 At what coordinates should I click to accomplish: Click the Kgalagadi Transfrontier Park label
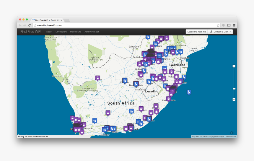[95, 58]
